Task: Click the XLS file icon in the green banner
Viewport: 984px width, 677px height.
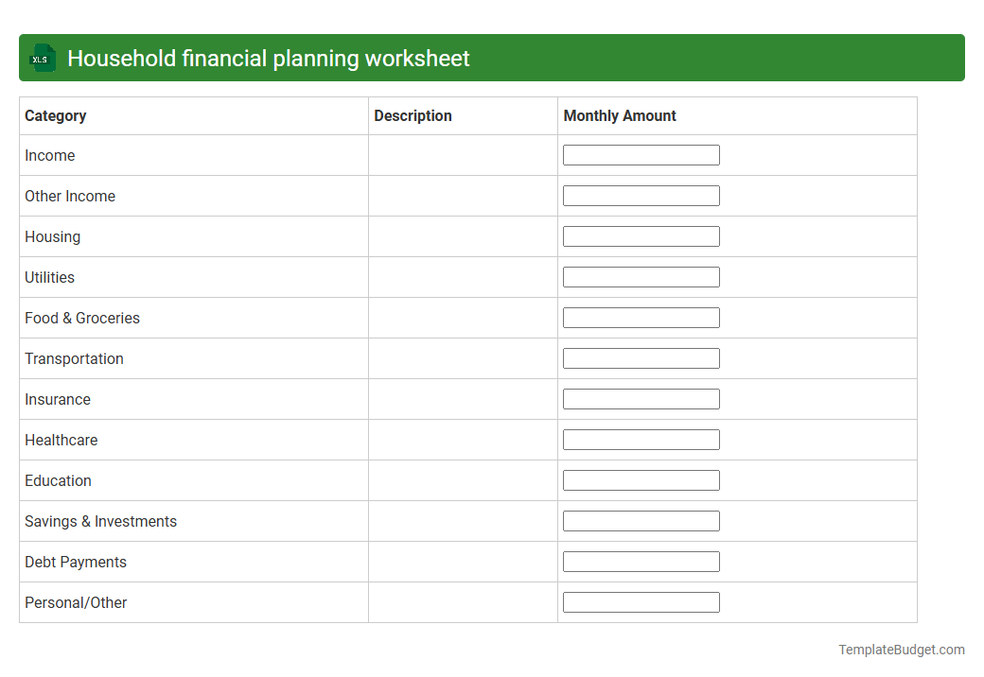Action: (x=42, y=58)
